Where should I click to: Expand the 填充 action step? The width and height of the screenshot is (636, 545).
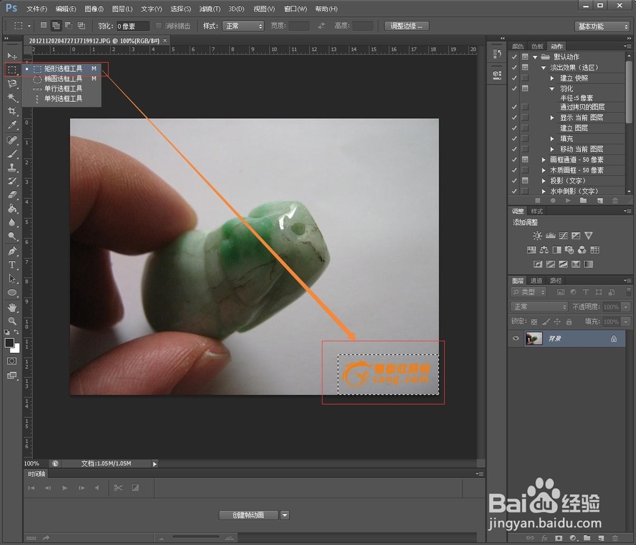[552, 139]
